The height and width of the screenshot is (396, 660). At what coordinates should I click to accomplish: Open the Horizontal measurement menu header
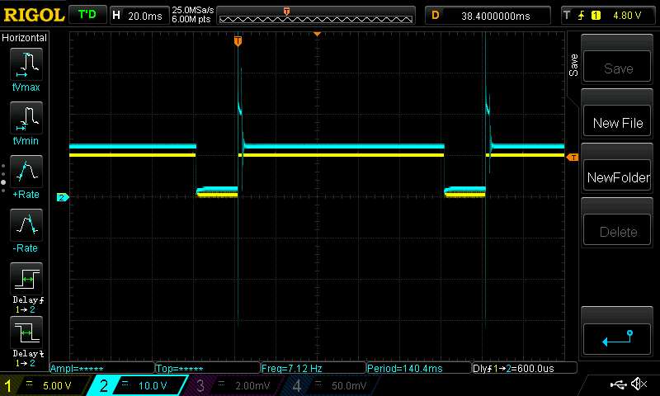tap(25, 38)
